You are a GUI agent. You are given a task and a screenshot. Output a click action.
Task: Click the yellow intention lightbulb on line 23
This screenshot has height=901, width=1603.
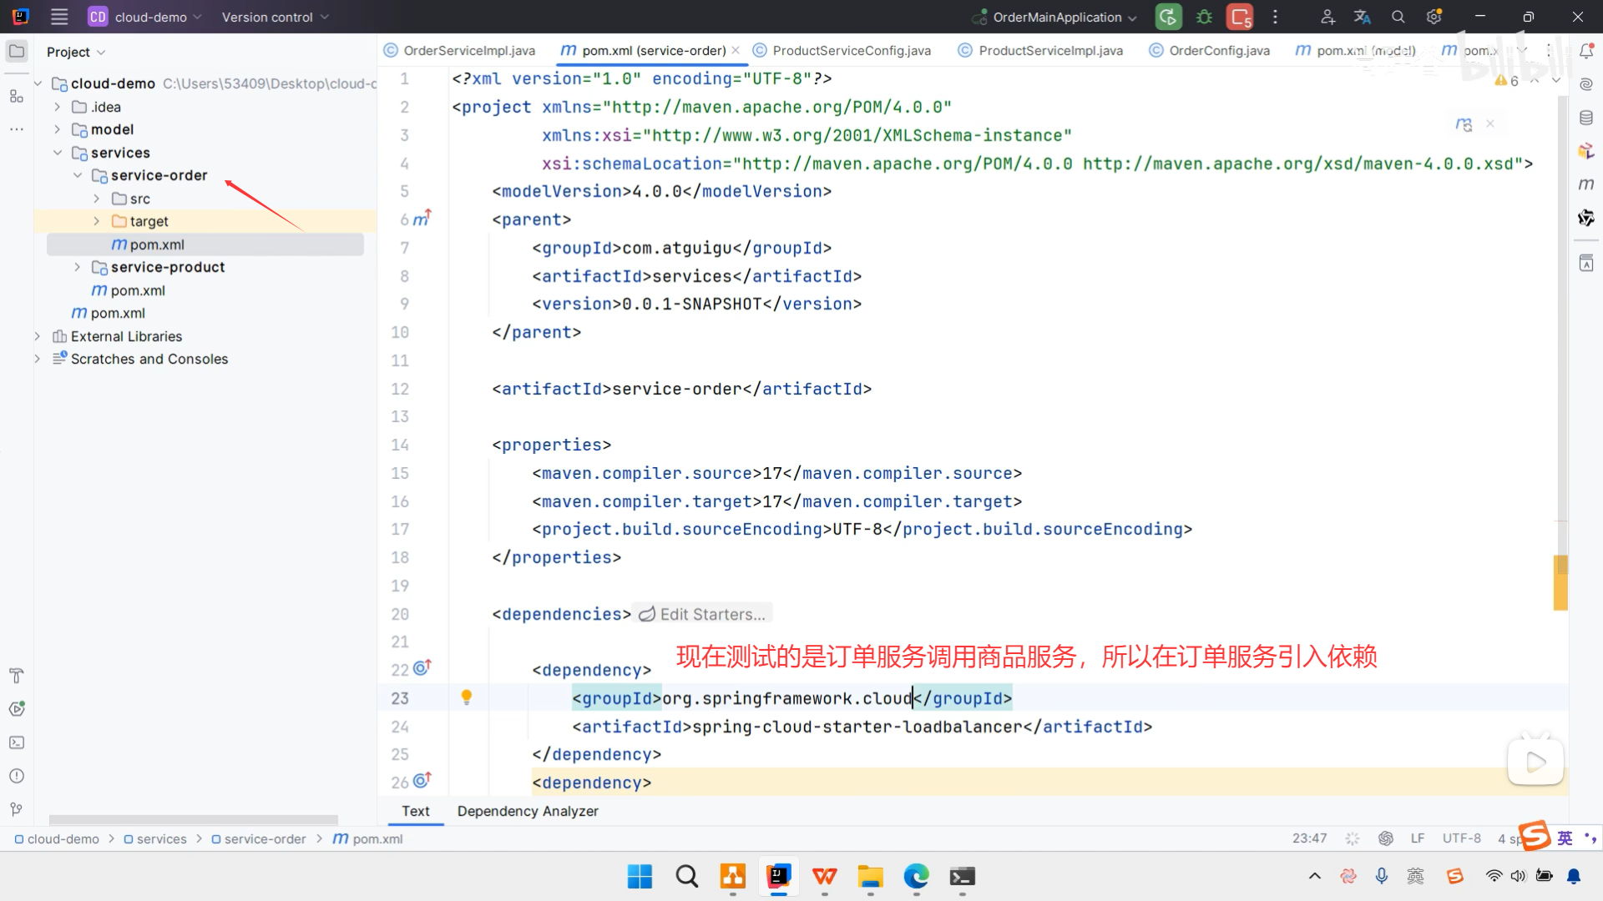467,697
